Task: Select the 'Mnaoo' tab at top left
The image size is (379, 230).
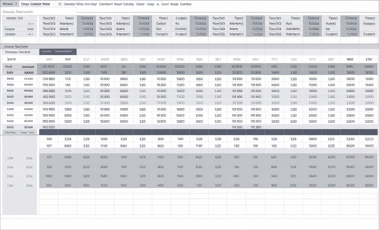Action: pyautogui.click(x=8, y=4)
